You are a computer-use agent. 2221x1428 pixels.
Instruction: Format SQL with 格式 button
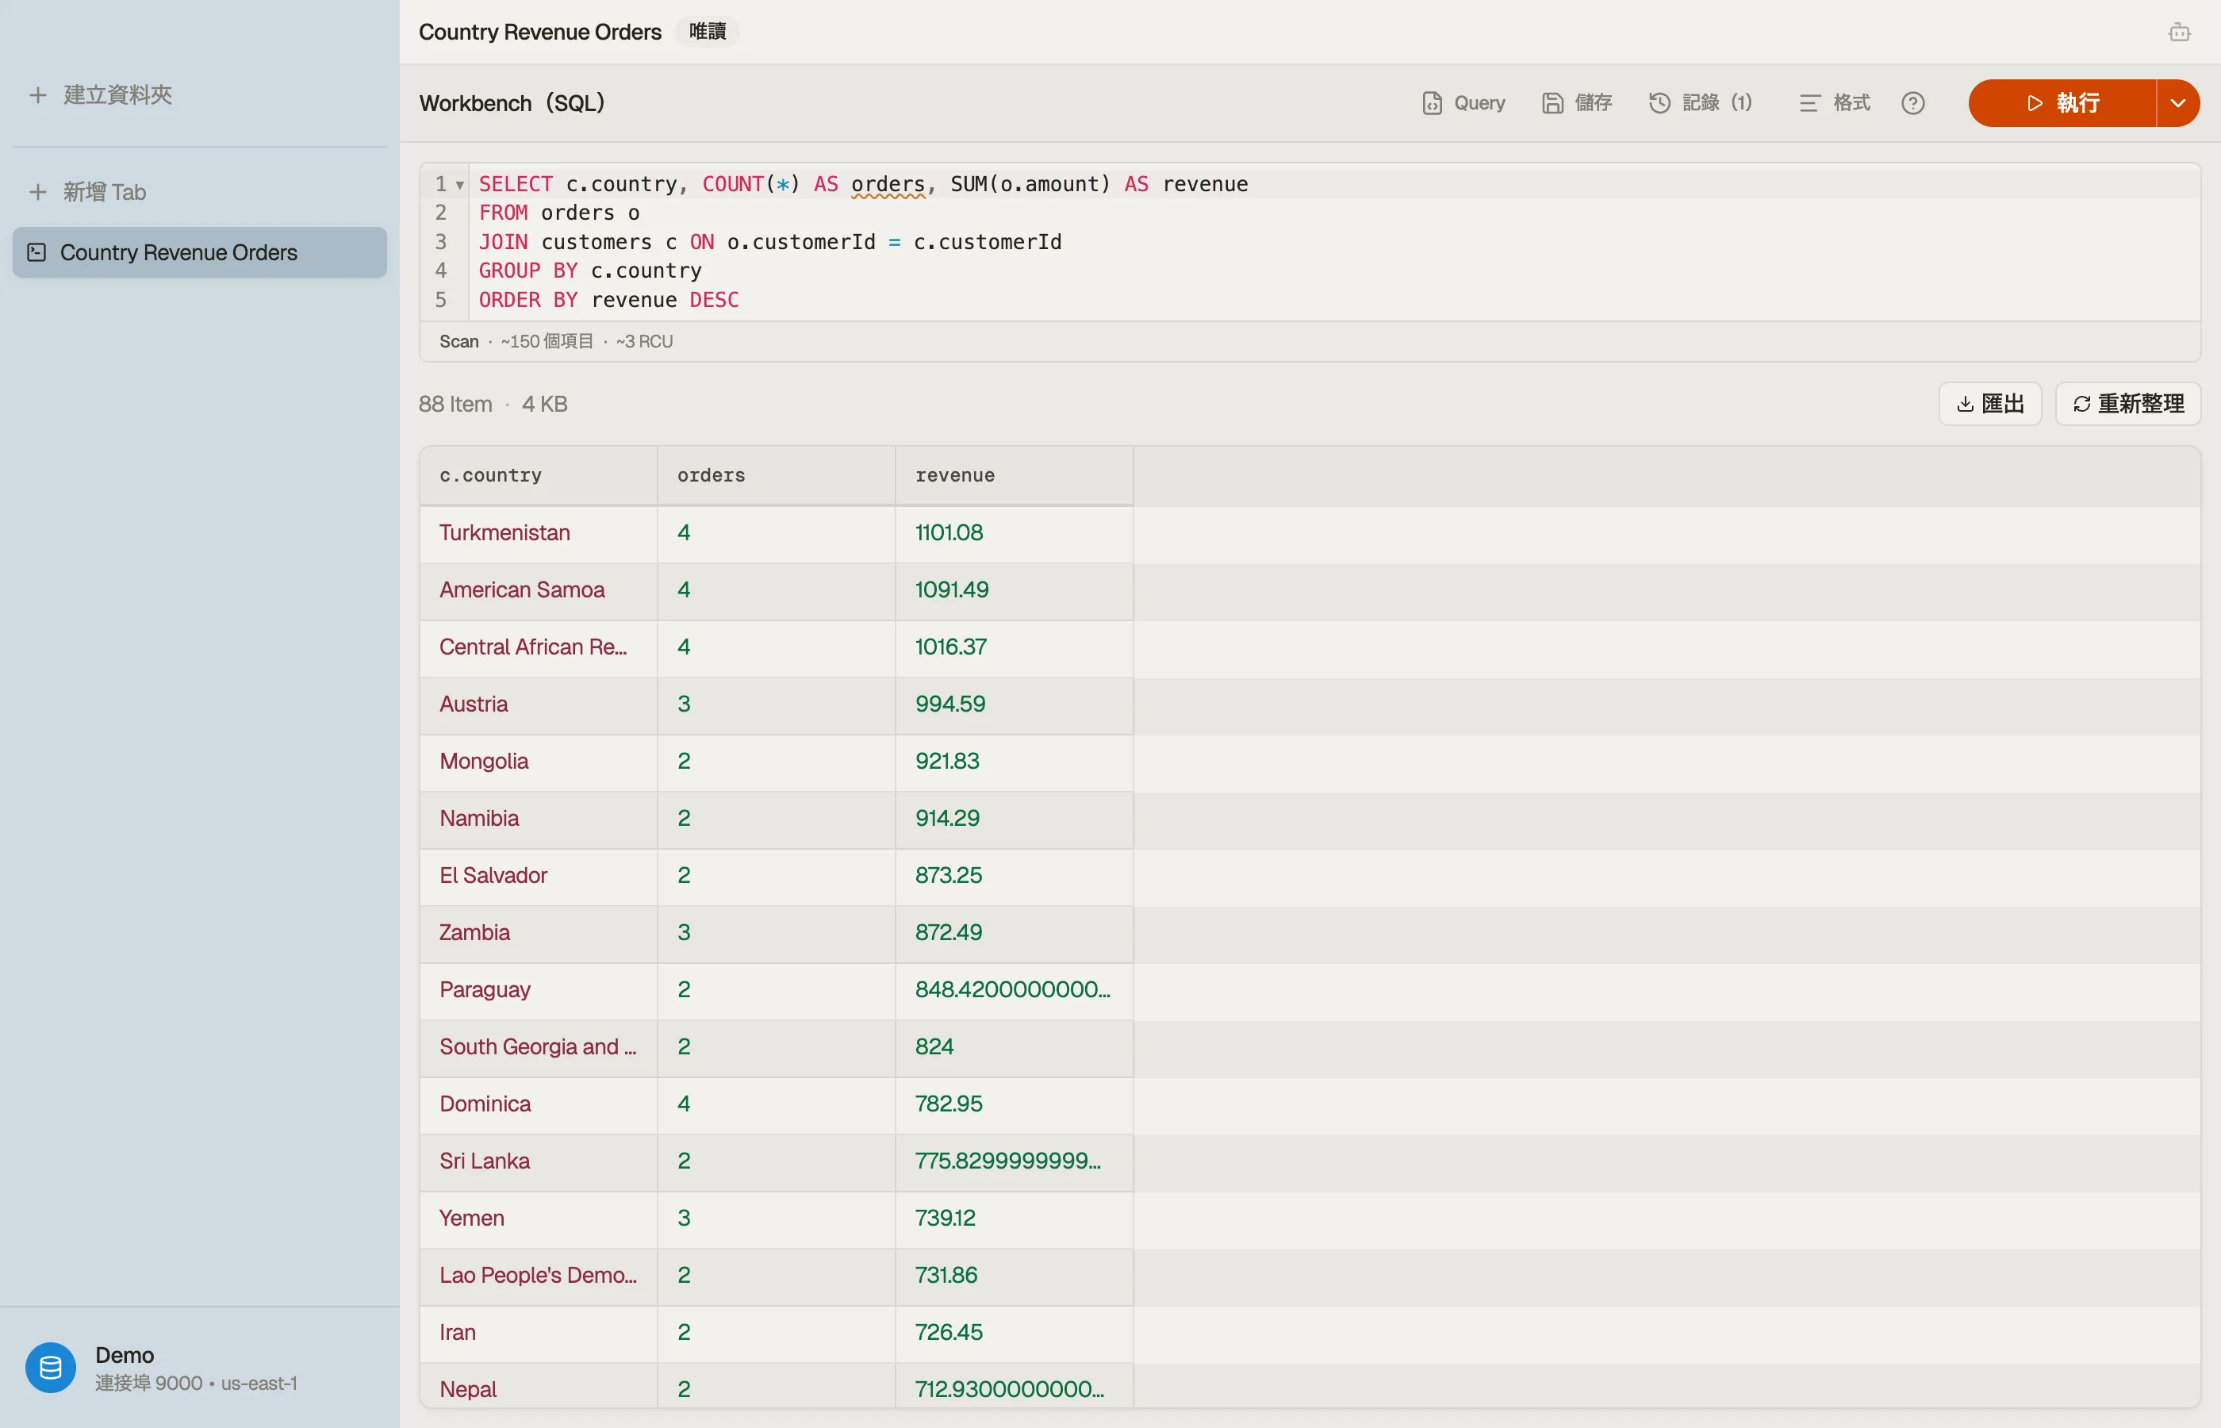tap(1835, 103)
